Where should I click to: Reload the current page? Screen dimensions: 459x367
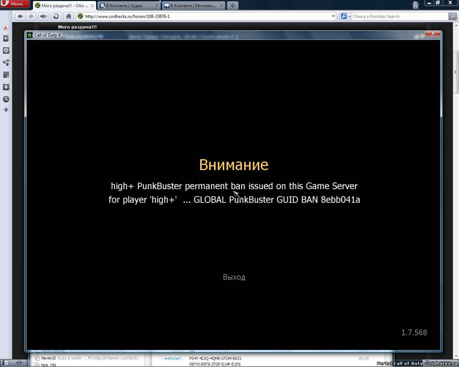pyautogui.click(x=56, y=16)
